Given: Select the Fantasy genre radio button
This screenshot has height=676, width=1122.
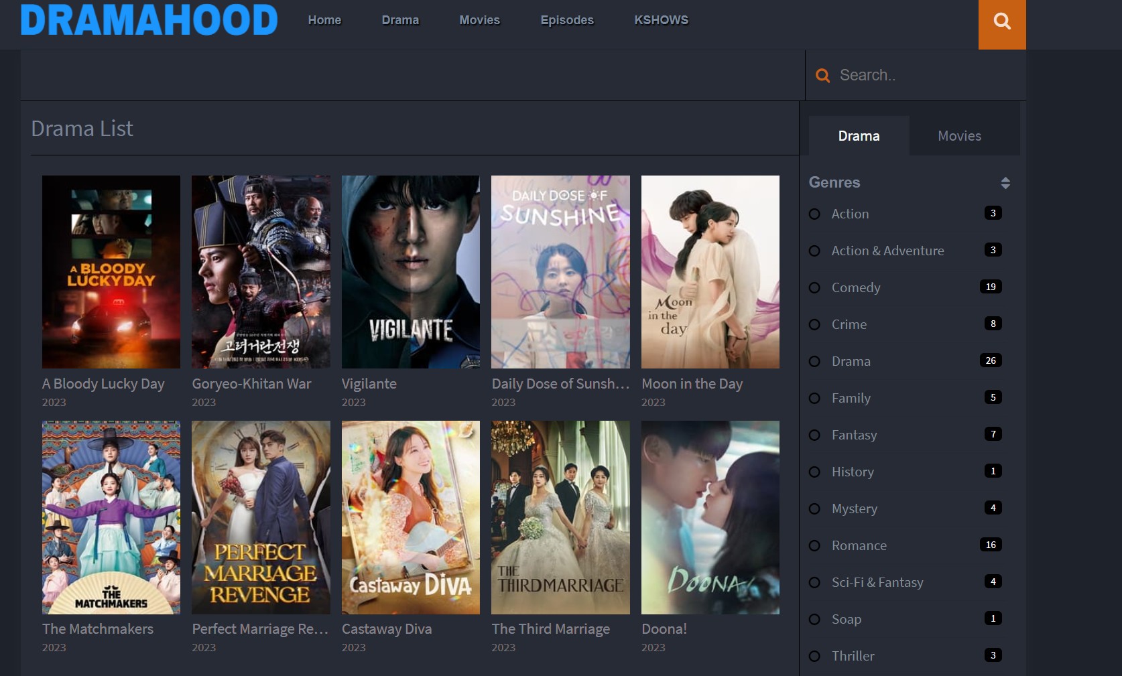Looking at the screenshot, I should [x=814, y=435].
